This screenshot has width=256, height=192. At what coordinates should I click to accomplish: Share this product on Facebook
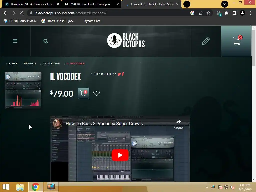pyautogui.click(x=123, y=74)
